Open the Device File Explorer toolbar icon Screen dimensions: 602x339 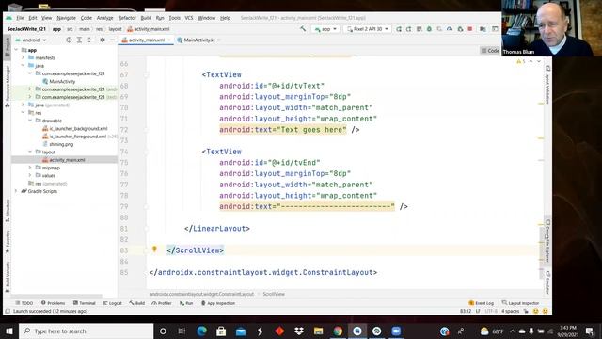(x=483, y=29)
